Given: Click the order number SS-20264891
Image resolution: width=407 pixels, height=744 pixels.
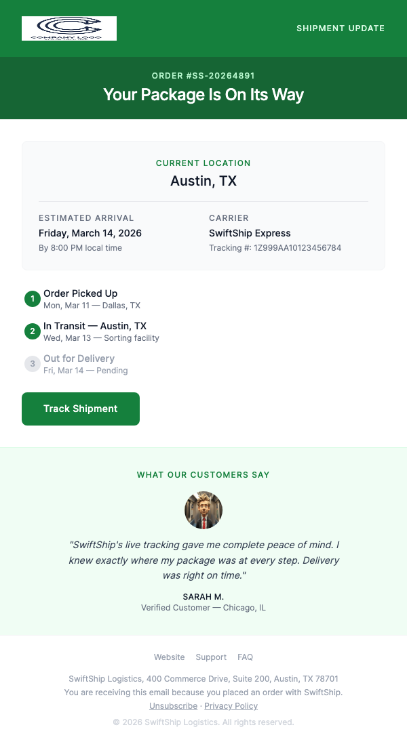Looking at the screenshot, I should pyautogui.click(x=203, y=76).
